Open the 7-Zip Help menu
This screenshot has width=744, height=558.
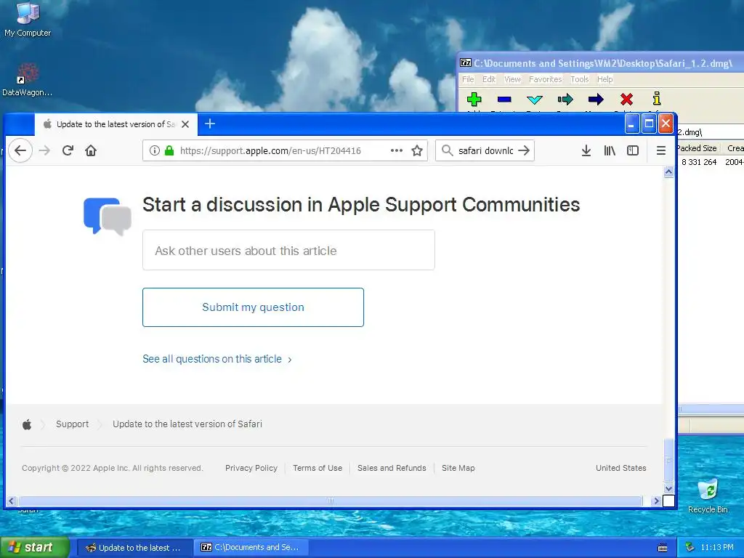pyautogui.click(x=604, y=79)
